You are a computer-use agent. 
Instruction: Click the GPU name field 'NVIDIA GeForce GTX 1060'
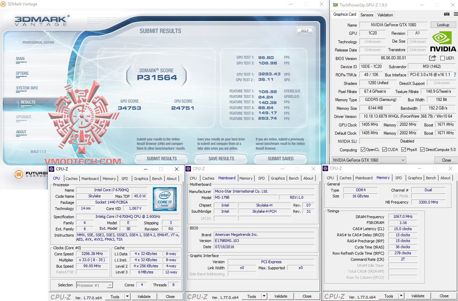pos(394,25)
